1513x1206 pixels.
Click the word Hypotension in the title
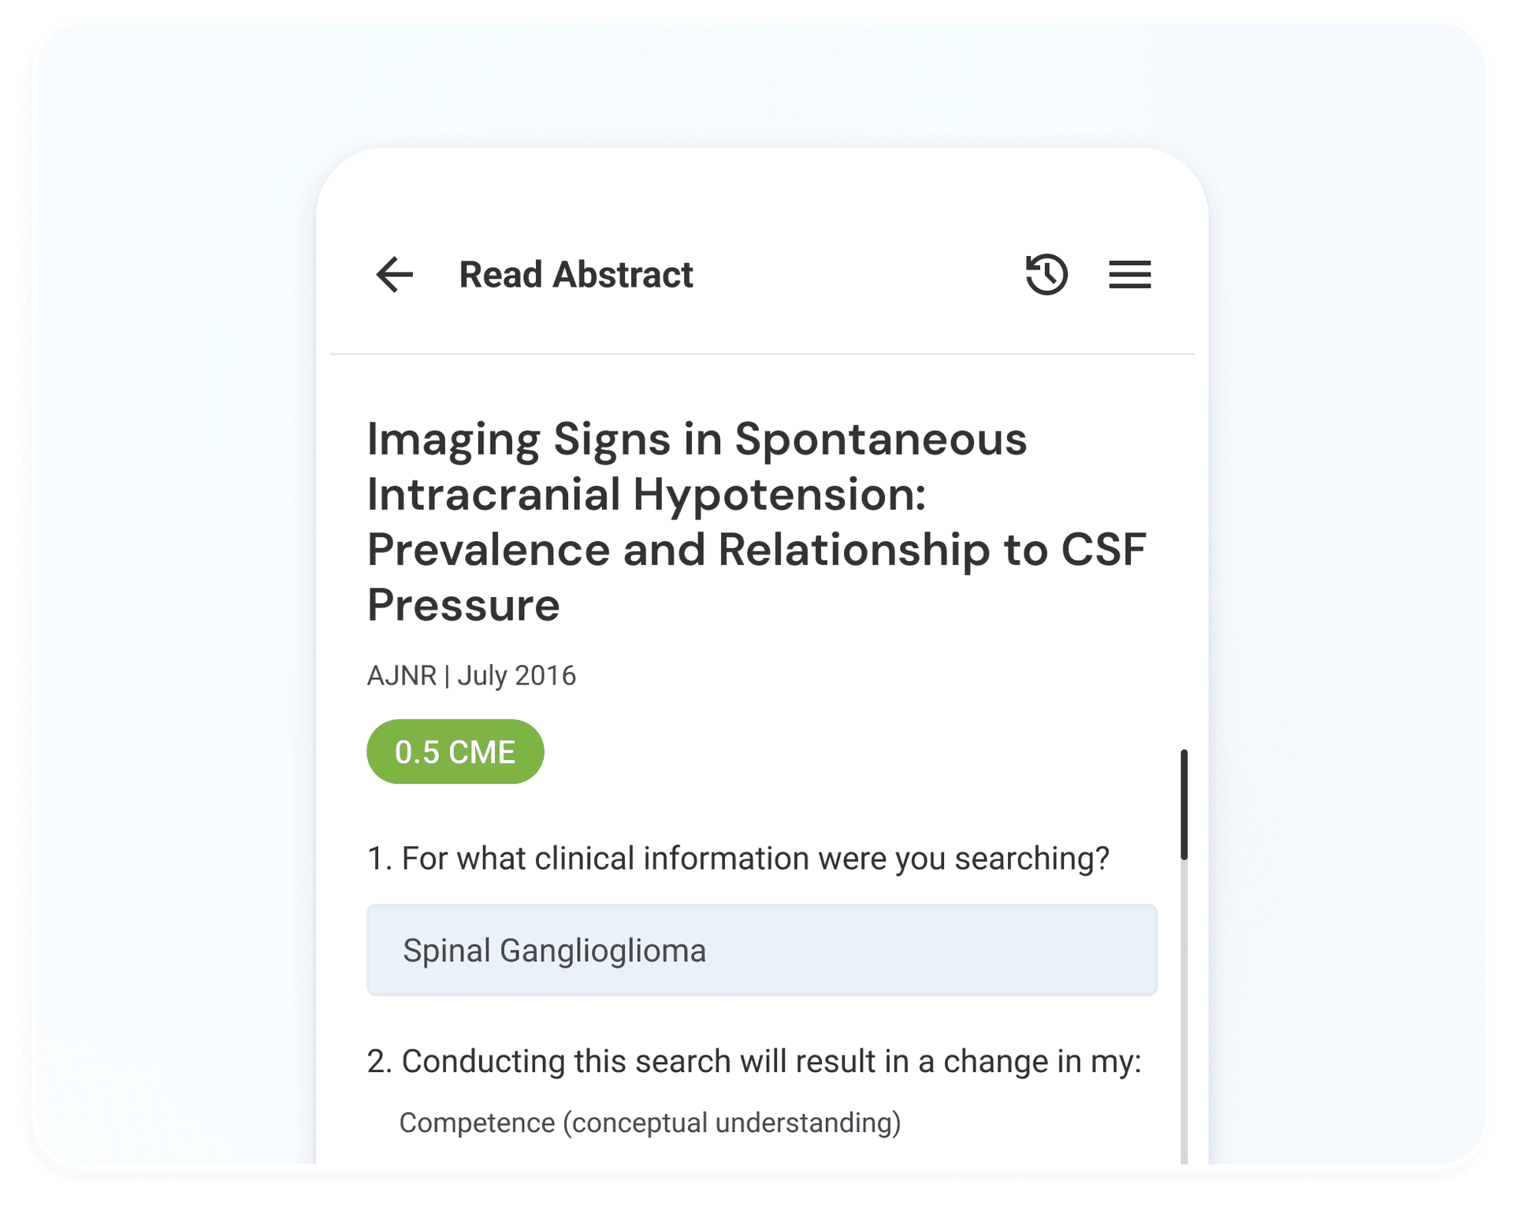(779, 495)
